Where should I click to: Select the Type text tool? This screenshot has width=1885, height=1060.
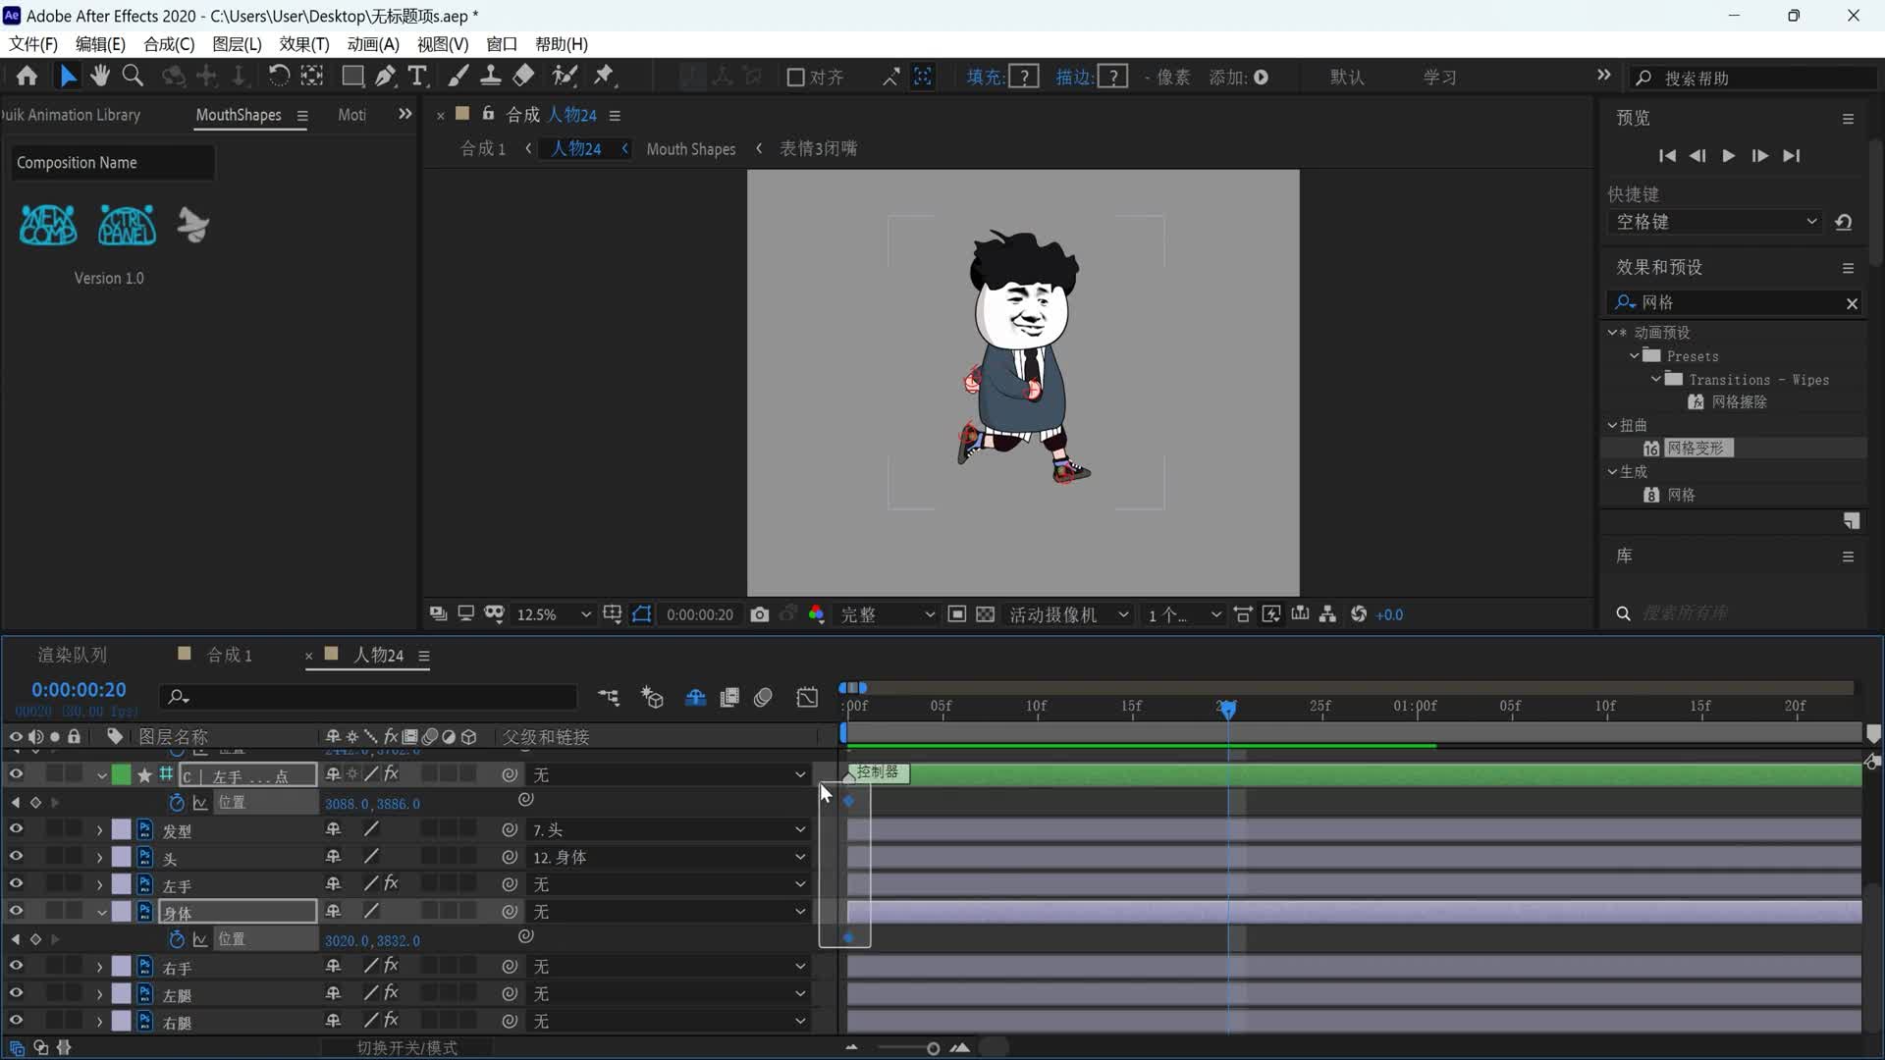417,76
